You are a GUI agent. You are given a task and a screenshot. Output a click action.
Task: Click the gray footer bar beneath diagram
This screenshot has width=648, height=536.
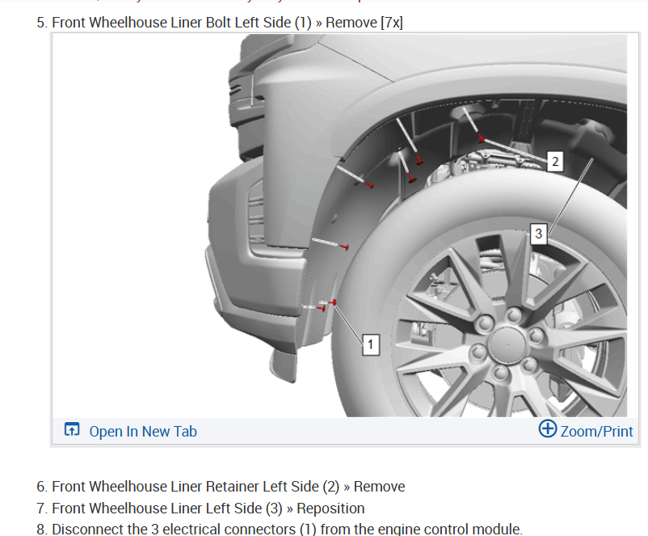pos(346,431)
